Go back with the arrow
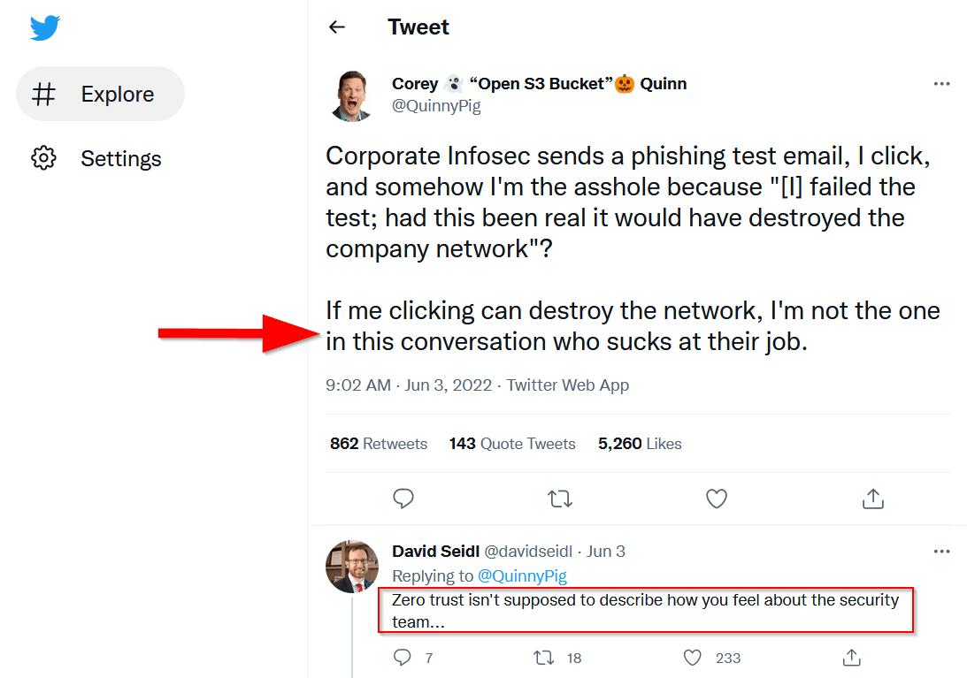Screen dimensions: 967x678 [x=337, y=27]
